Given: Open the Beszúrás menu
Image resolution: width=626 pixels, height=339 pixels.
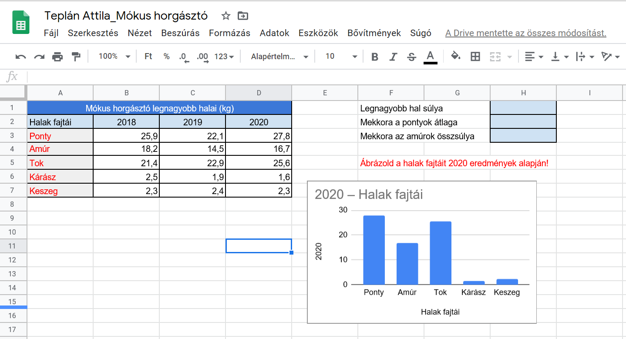Looking at the screenshot, I should pos(180,33).
